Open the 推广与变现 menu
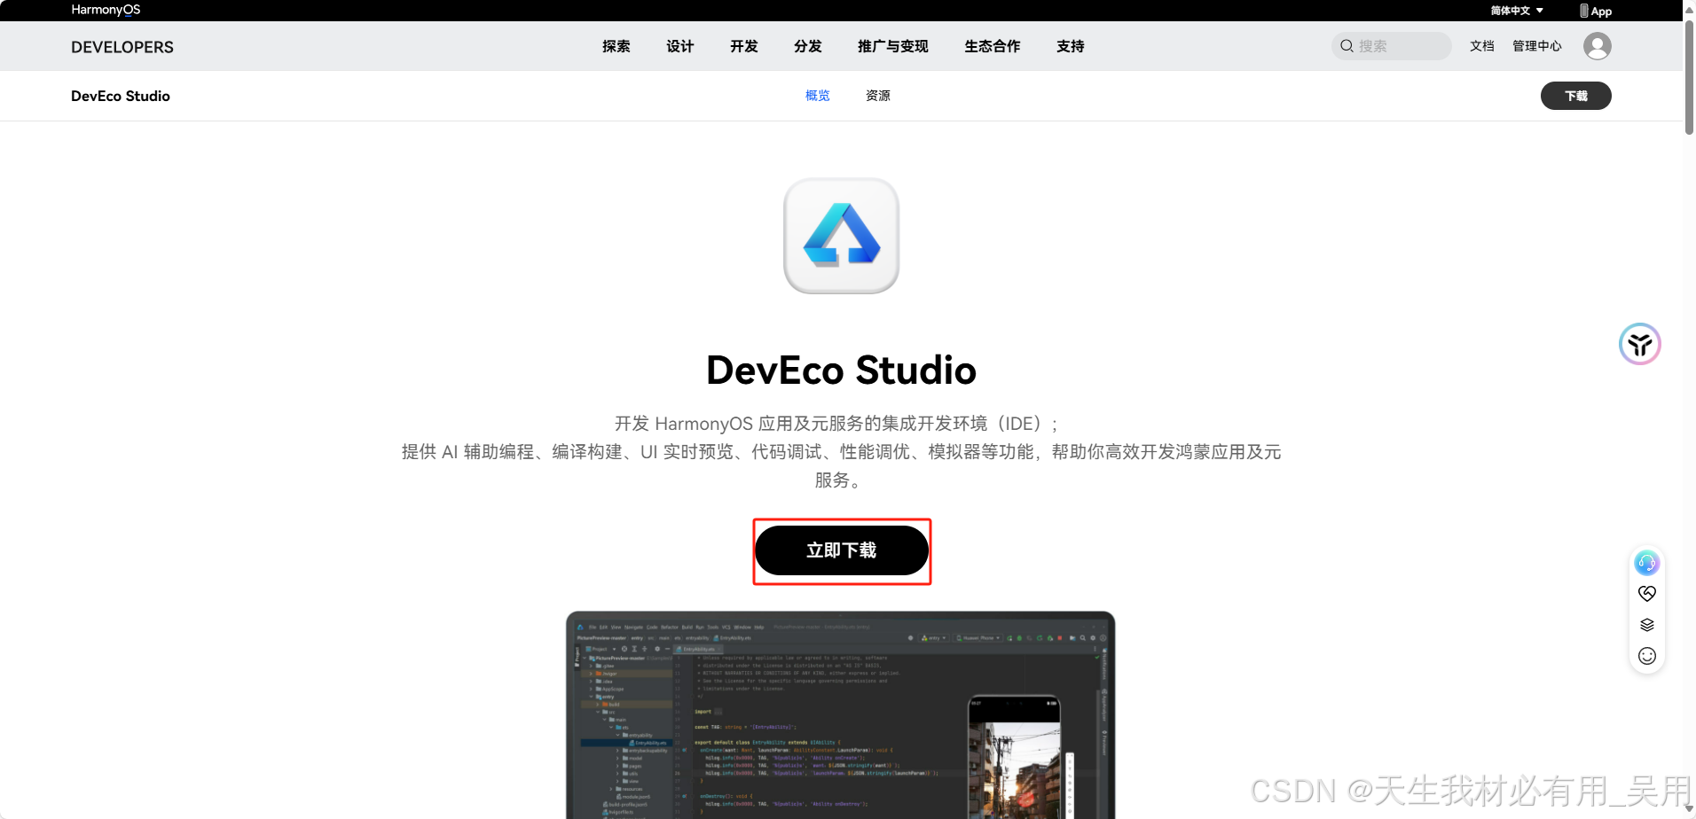 tap(893, 46)
